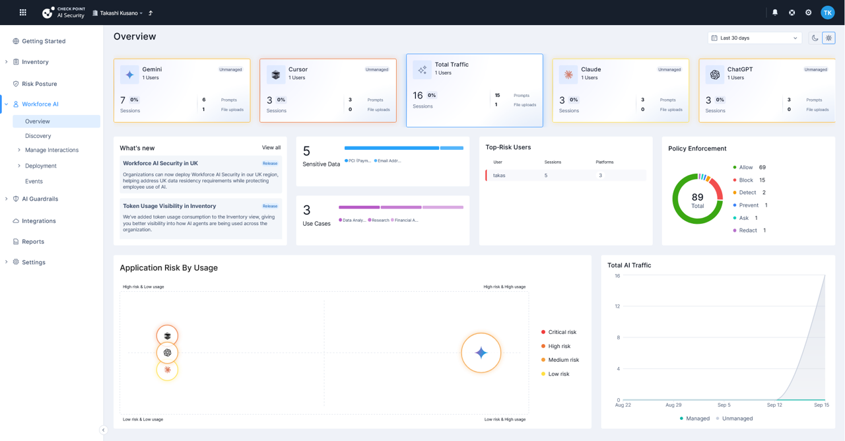Click View all in What's new

pos(271,148)
